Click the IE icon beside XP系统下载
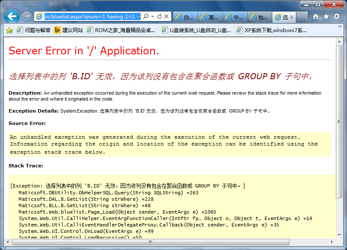This screenshot has width=347, height=250. click(x=239, y=30)
